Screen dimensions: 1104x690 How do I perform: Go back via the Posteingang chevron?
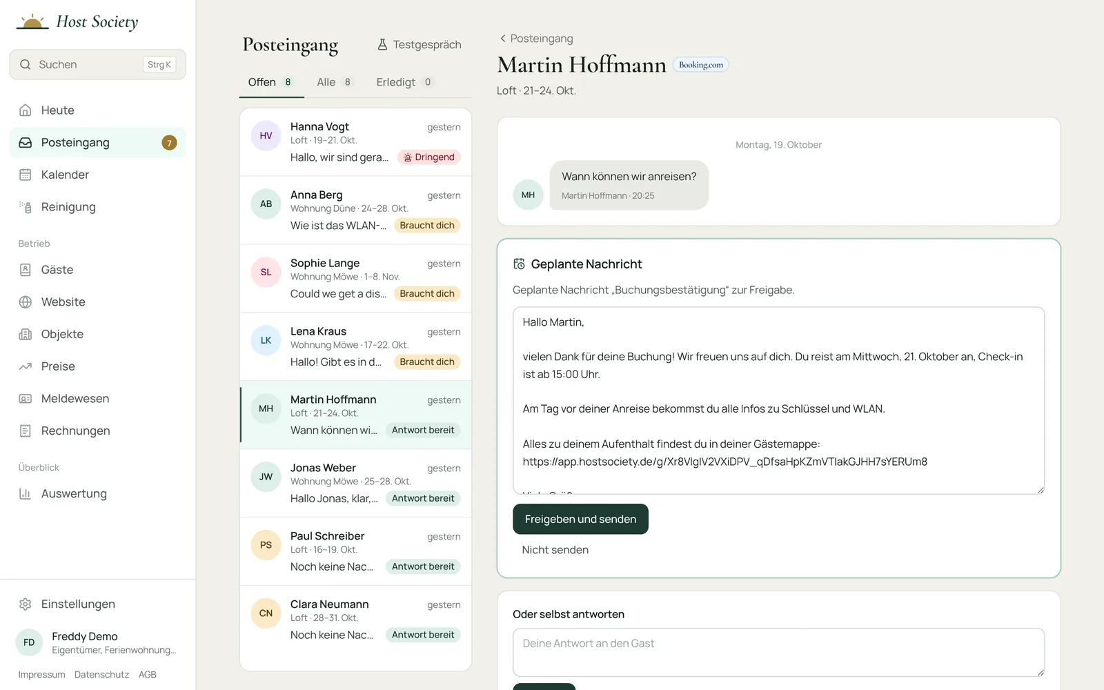(503, 39)
